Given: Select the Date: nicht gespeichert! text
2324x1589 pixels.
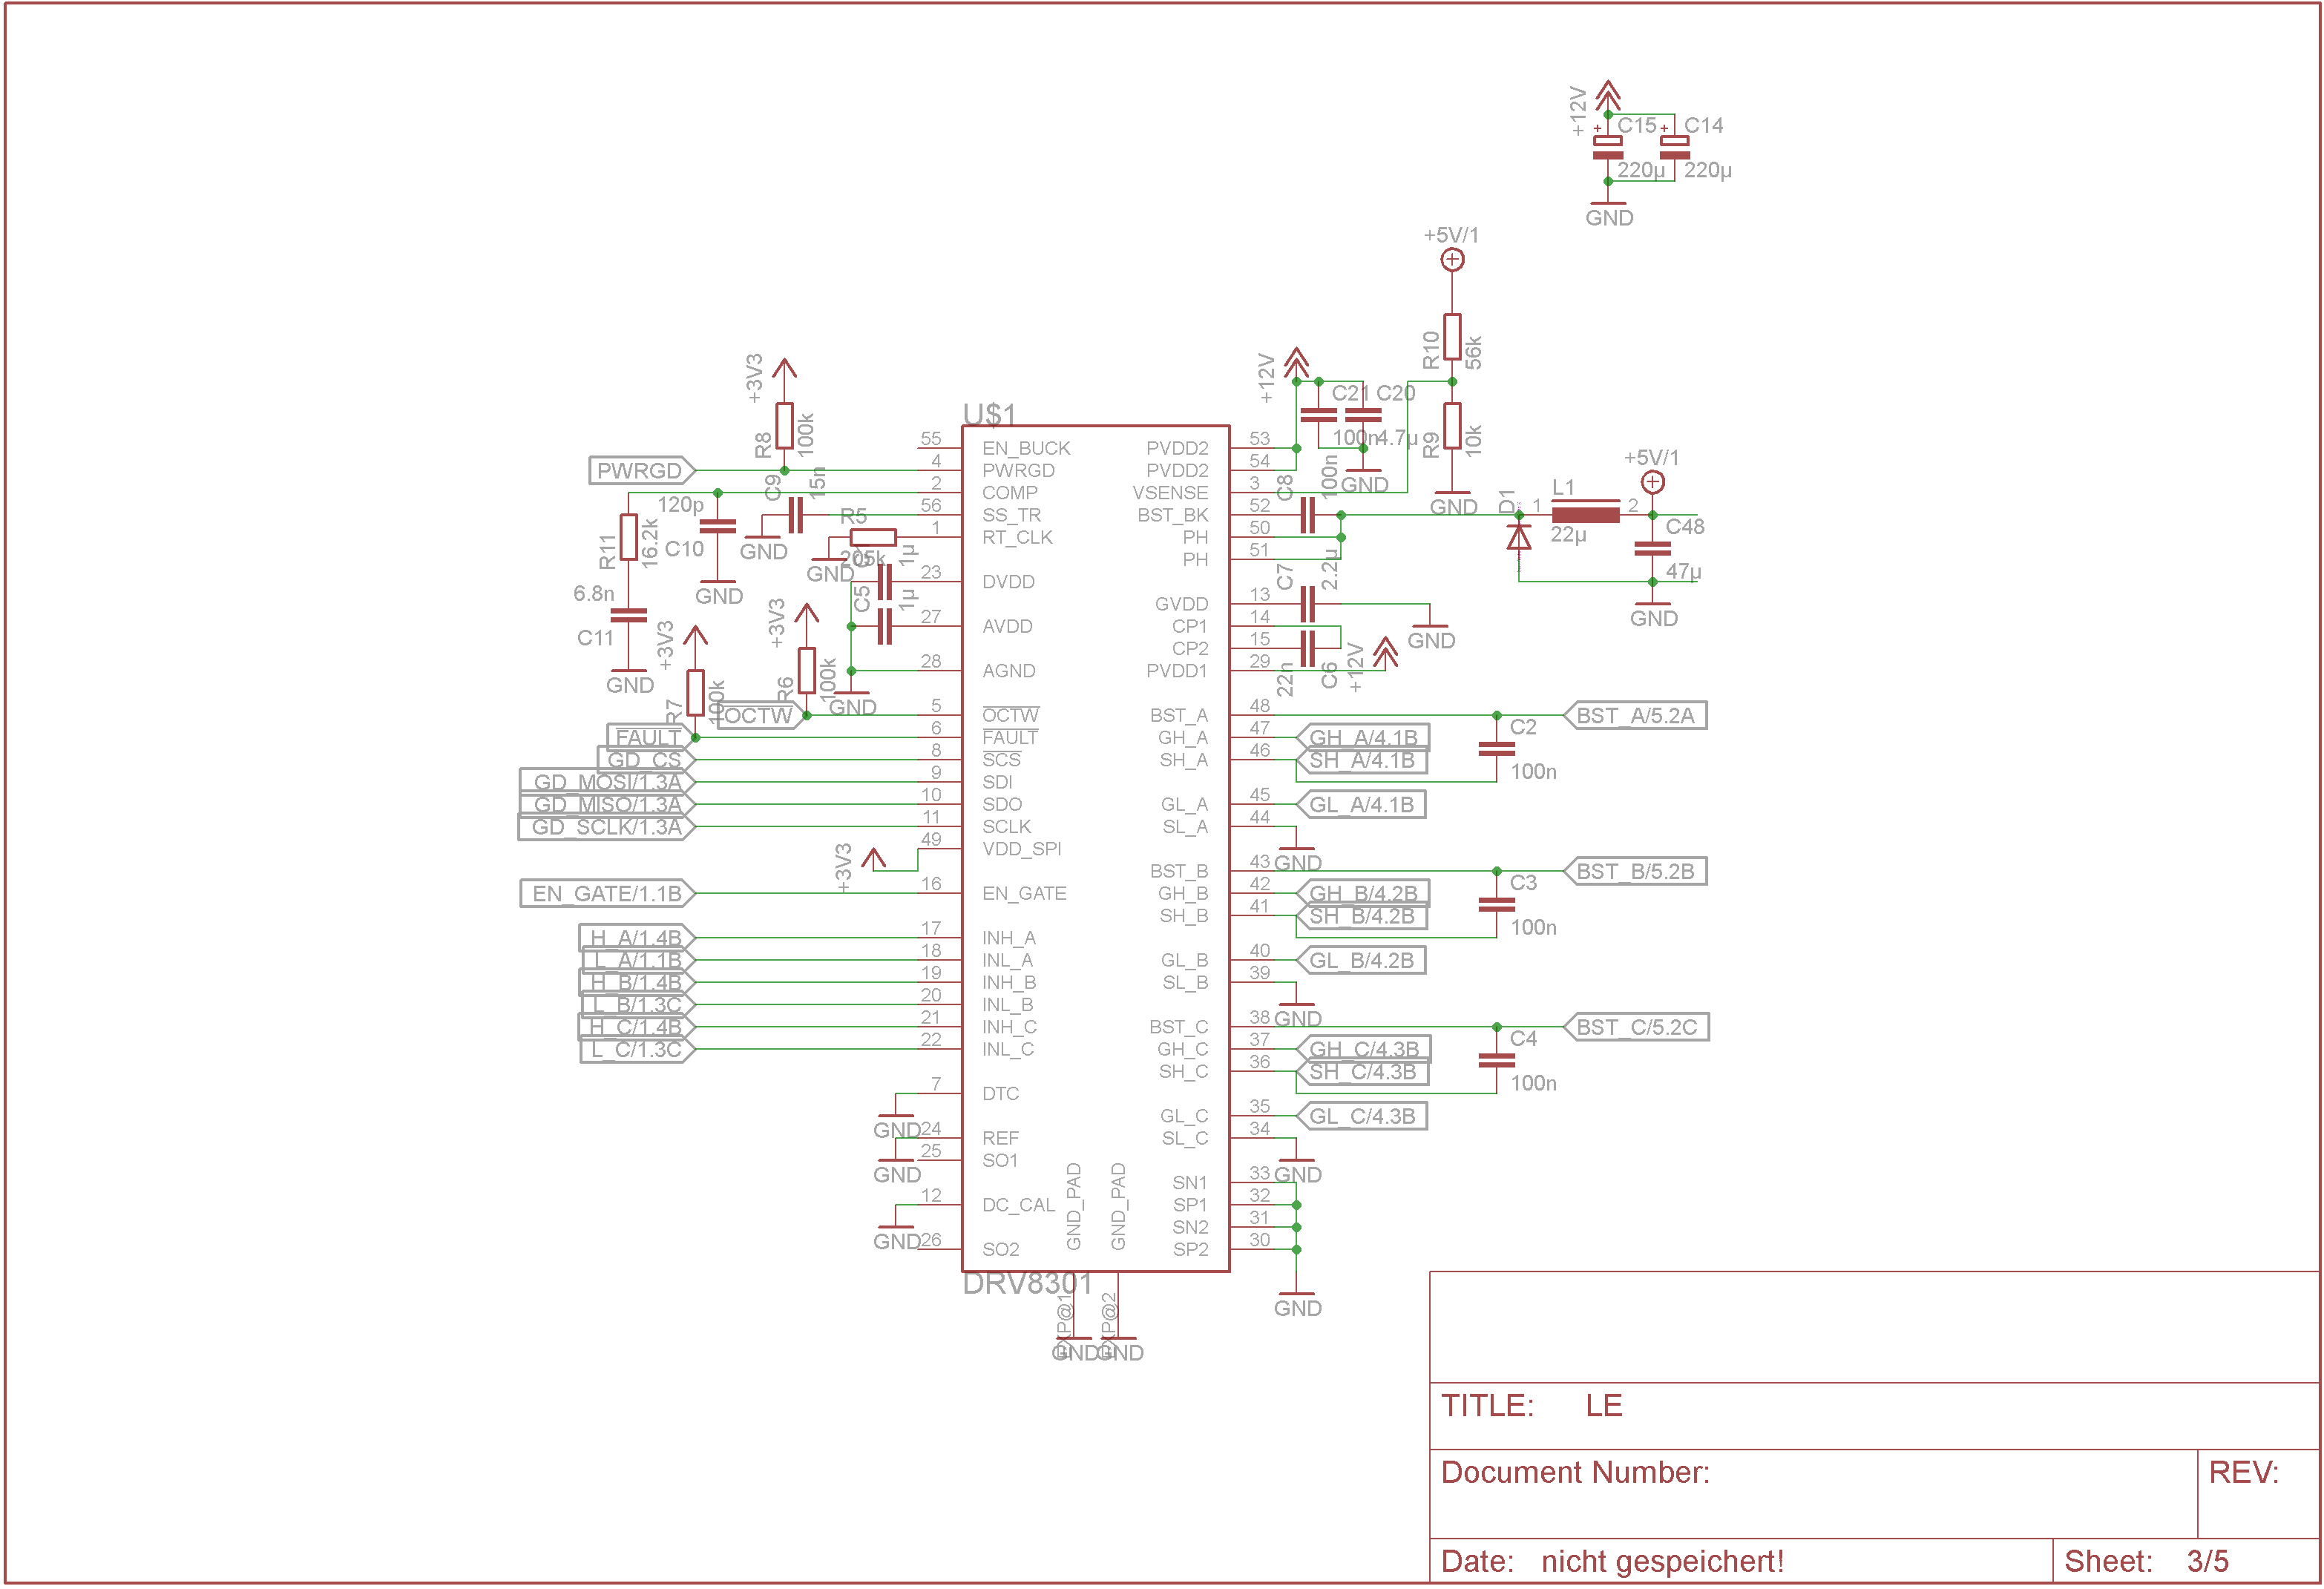Looking at the screenshot, I should [1613, 1563].
